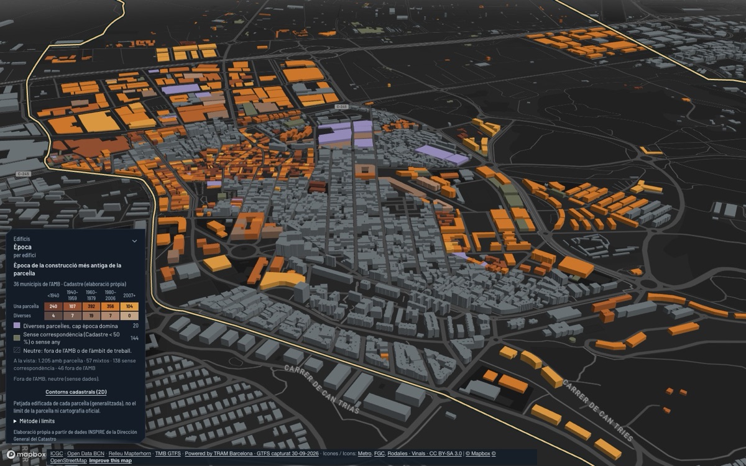Select the Una parcel·la 1940-1959 swatch (107)

72,306
